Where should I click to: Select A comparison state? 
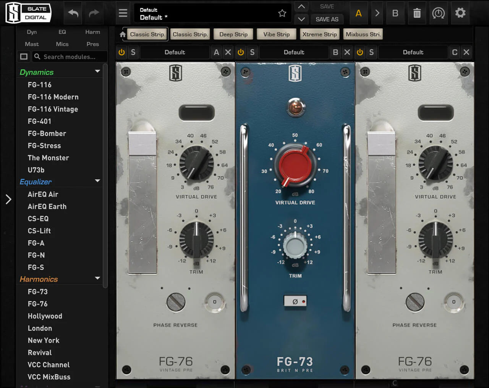tap(358, 13)
